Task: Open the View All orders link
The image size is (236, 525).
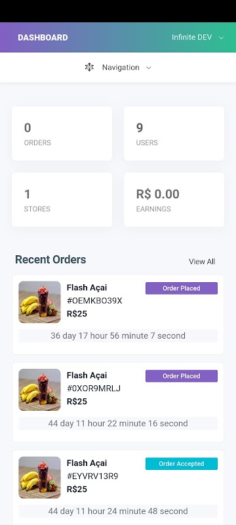Action: (x=202, y=261)
